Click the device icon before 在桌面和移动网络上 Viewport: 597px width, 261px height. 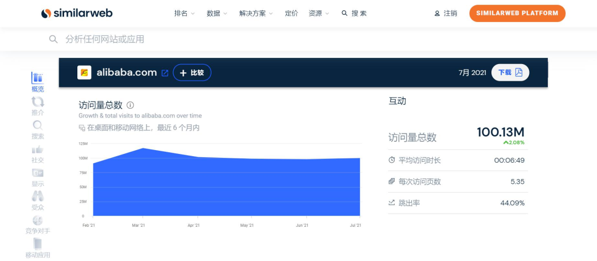(x=82, y=128)
